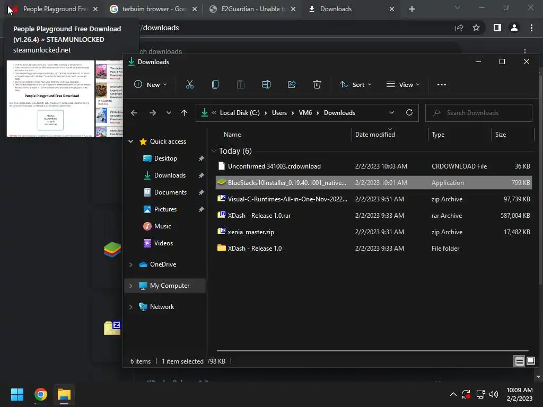Click the Search Downloads field

click(x=479, y=113)
